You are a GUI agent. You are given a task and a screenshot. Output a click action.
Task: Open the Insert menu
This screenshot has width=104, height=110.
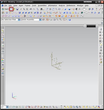(21, 6)
